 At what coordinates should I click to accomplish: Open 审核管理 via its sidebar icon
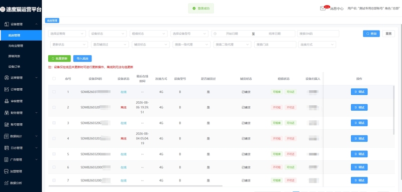pyautogui.click(x=7, y=101)
